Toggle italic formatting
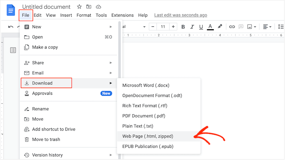The image size is (285, 160). (192, 27)
